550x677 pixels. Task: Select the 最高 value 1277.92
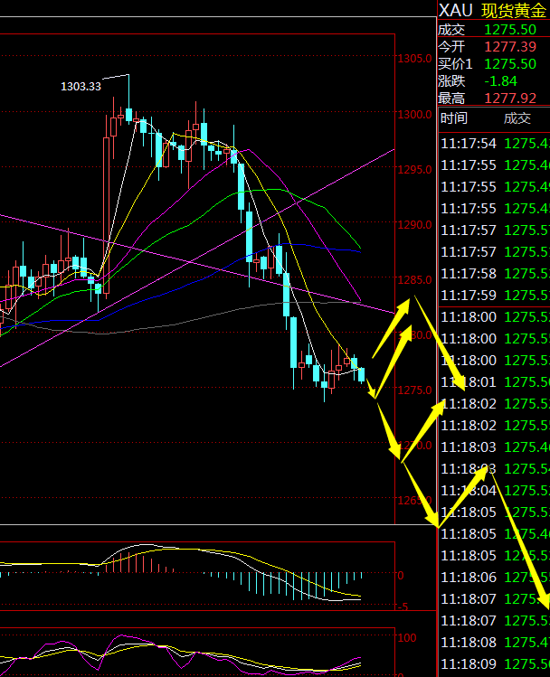tap(510, 99)
